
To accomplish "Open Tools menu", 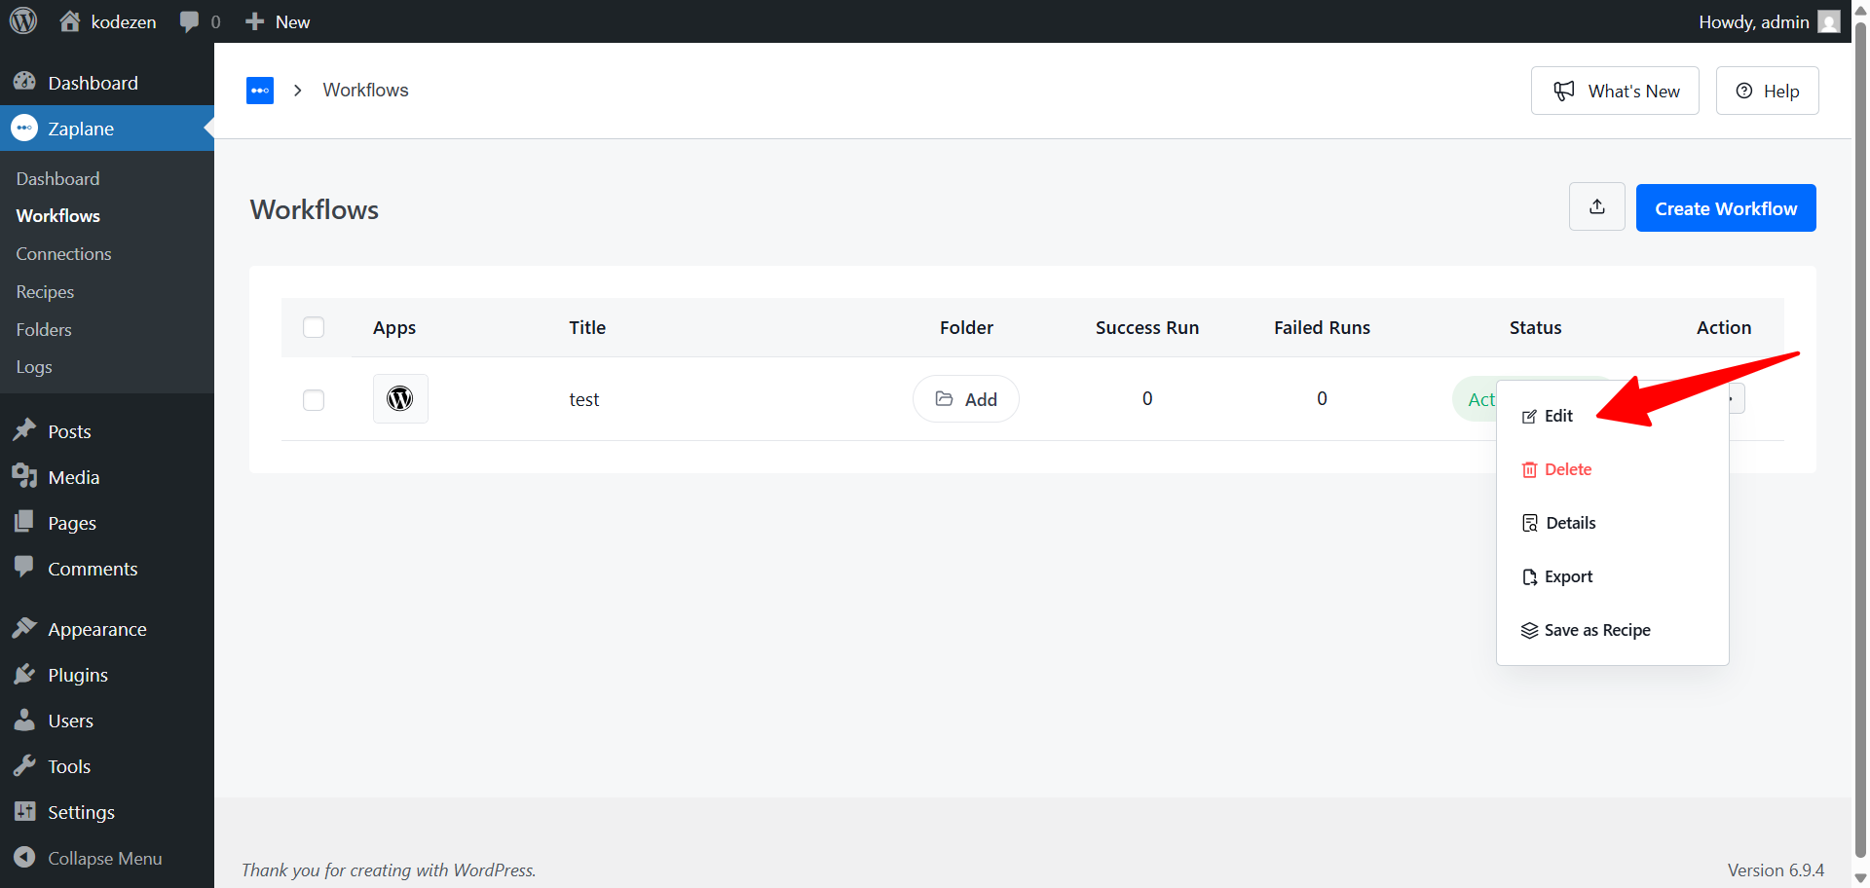I will (107, 766).
